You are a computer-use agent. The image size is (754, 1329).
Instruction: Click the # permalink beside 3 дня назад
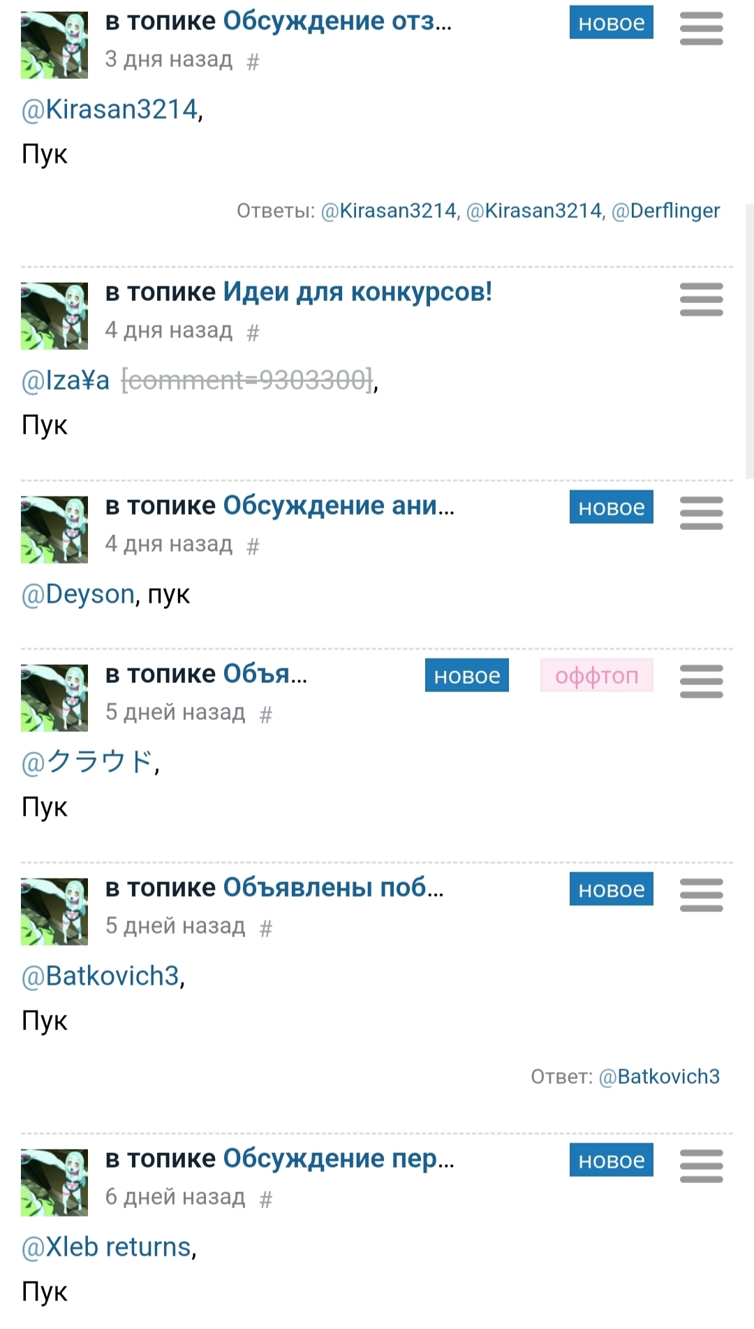click(253, 62)
